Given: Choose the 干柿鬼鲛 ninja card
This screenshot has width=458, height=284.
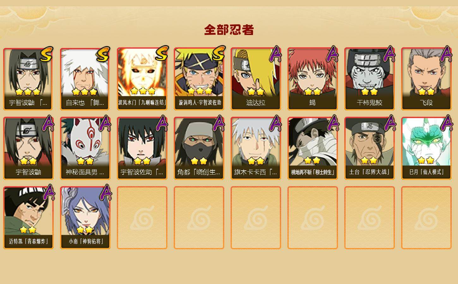Looking at the screenshot, I should (370, 79).
